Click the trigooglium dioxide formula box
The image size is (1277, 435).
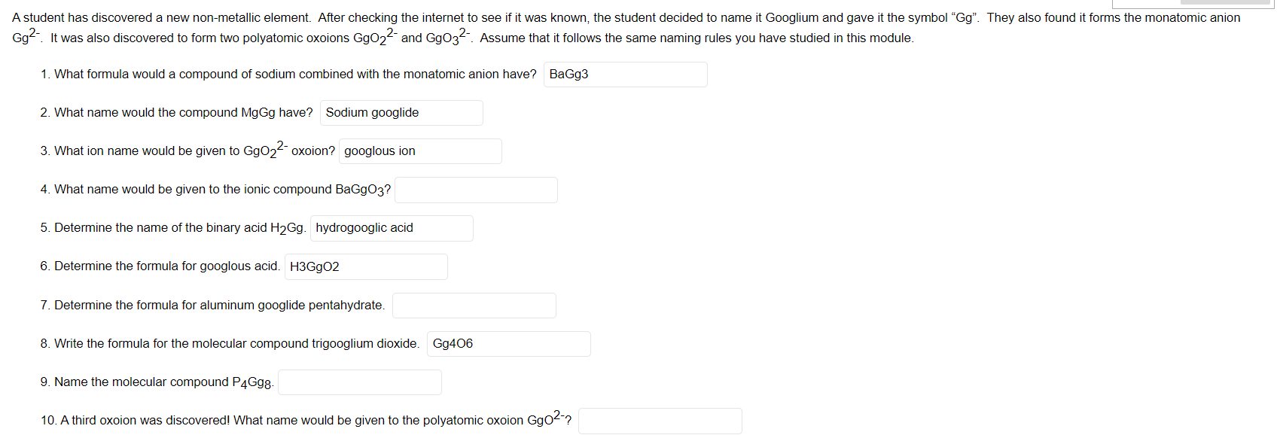click(508, 343)
